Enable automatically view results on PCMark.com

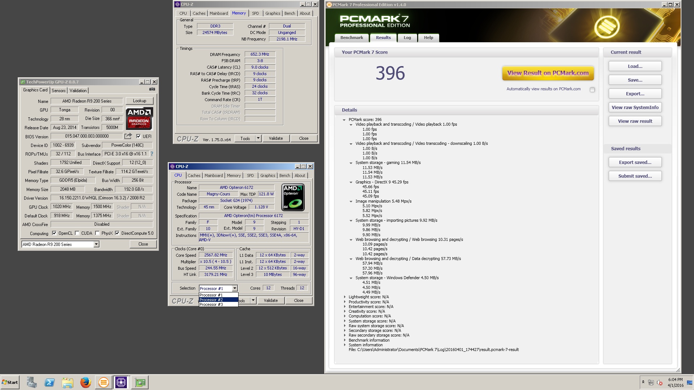(x=592, y=90)
